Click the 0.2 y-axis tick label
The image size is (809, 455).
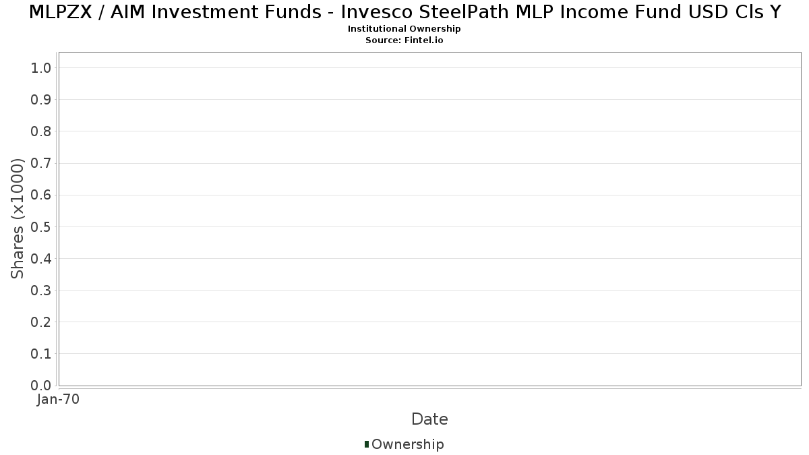pos(41,322)
